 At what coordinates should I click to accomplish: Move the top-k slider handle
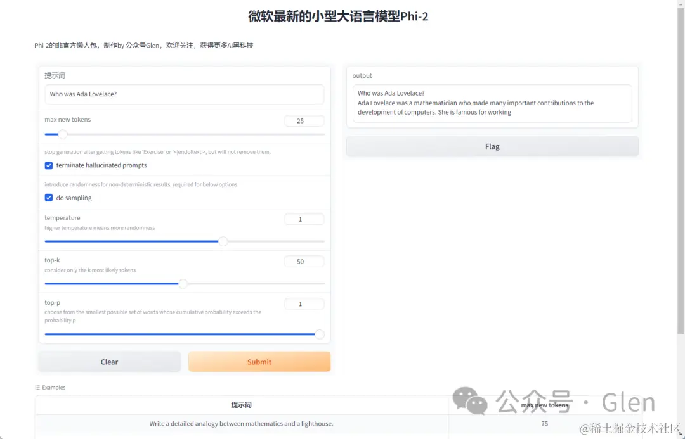coord(183,283)
